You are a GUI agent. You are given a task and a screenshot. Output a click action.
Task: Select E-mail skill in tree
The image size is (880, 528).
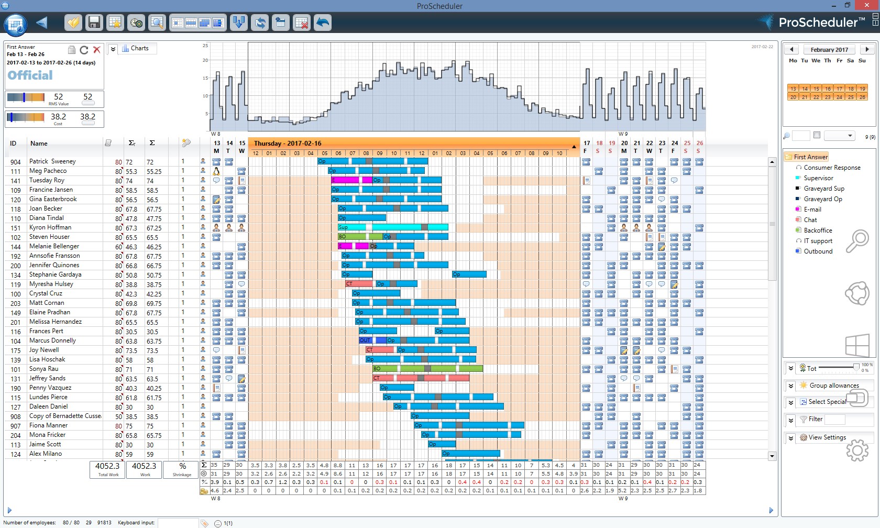tap(812, 210)
